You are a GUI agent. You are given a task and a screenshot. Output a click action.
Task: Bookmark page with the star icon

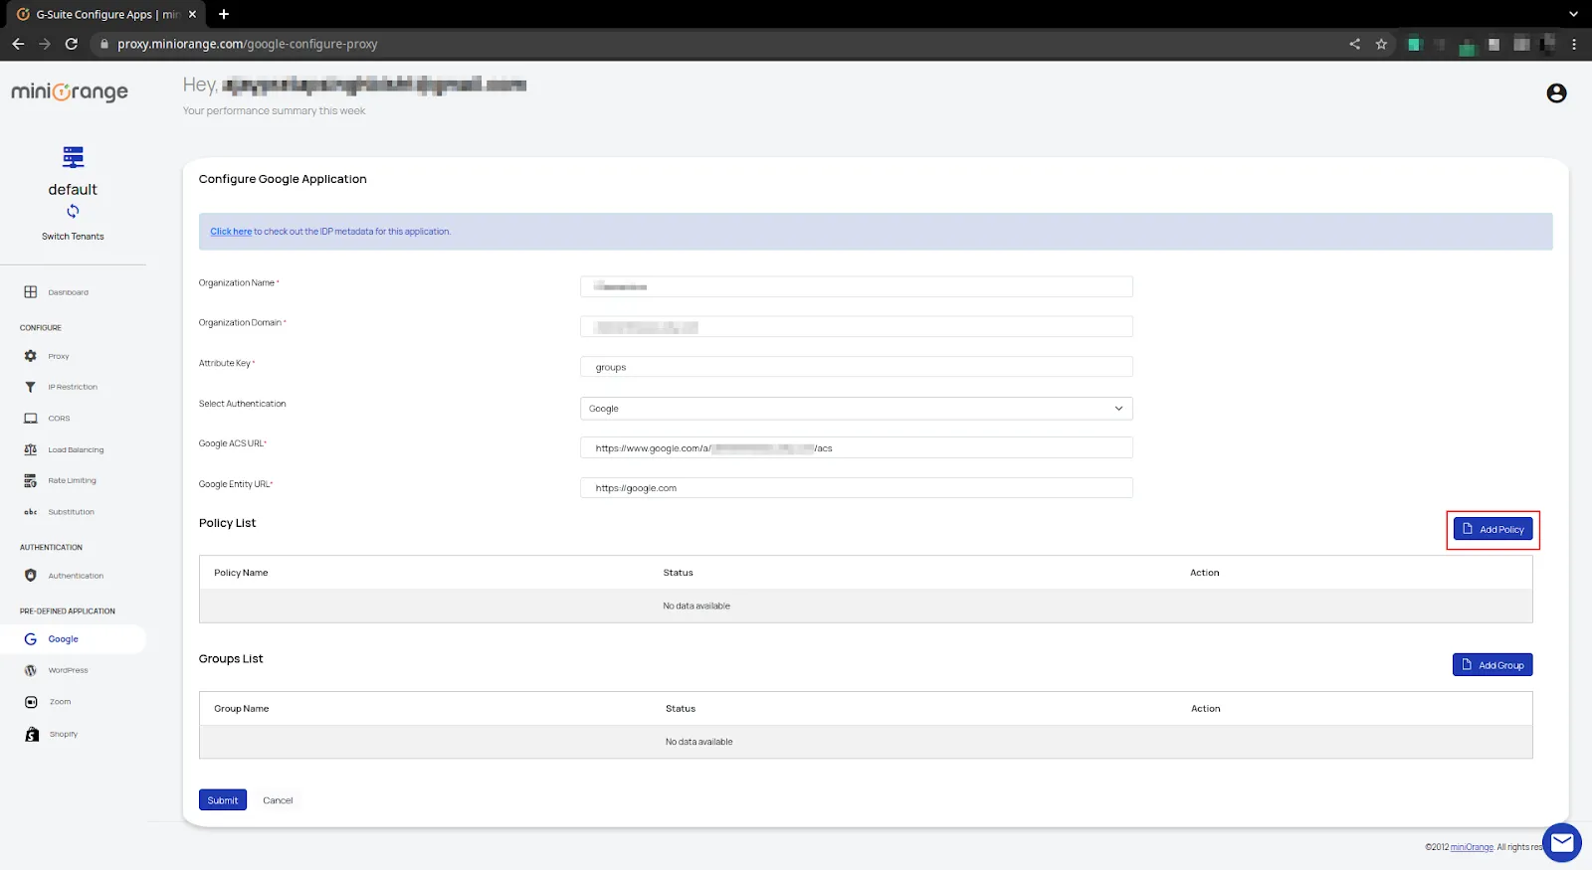(x=1381, y=44)
